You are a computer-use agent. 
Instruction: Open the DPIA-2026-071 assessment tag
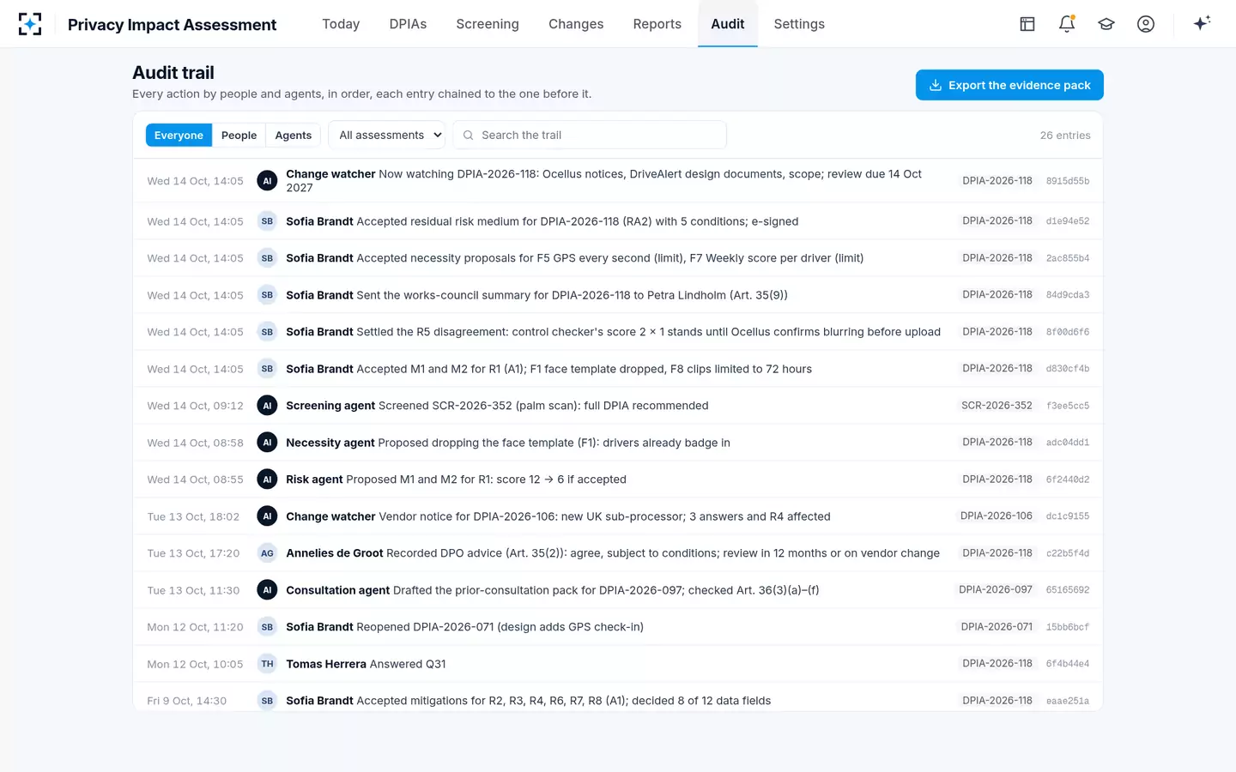click(x=997, y=627)
